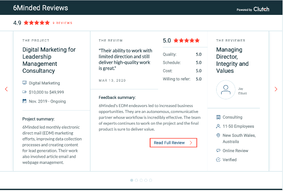The height and width of the screenshot is (191, 284).
Task: Click the 6Minded Reviews header title
Action: click(x=41, y=8)
